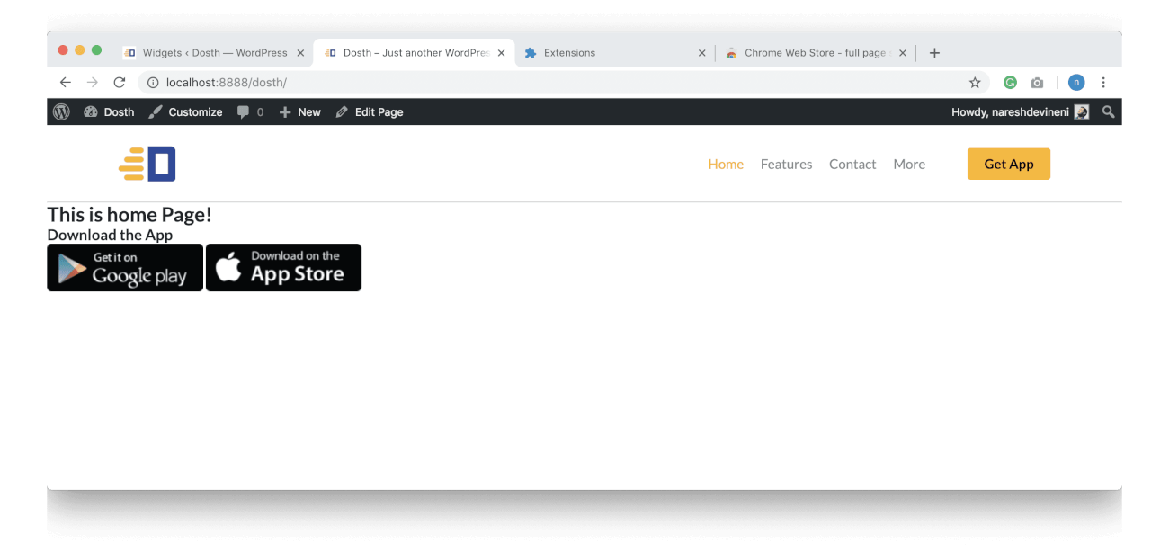Screen dimensions: 1169x552
Task: Click the search icon in the admin bar
Action: [x=1108, y=111]
